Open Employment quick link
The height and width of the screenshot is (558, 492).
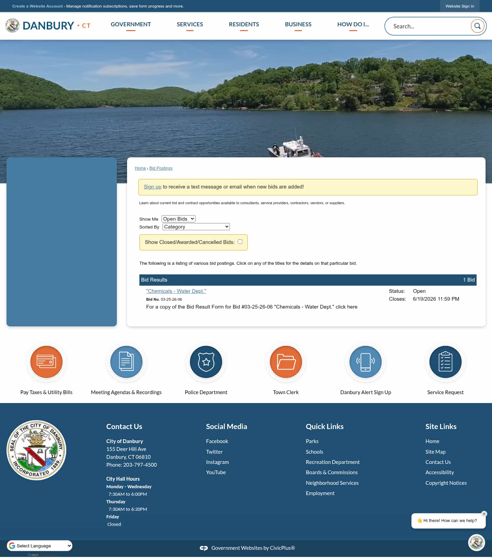(x=320, y=493)
